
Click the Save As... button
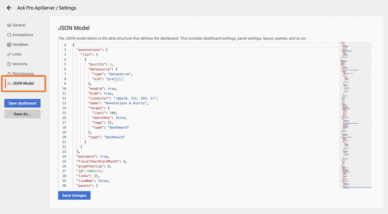(22, 114)
